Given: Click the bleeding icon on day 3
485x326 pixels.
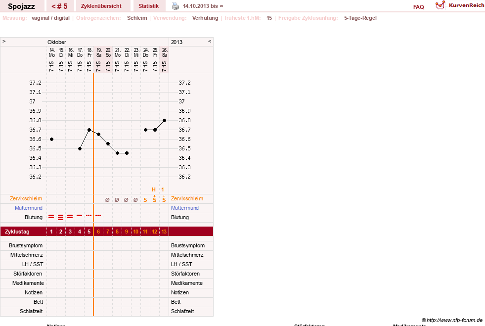Looking at the screenshot, I should click(70, 216).
